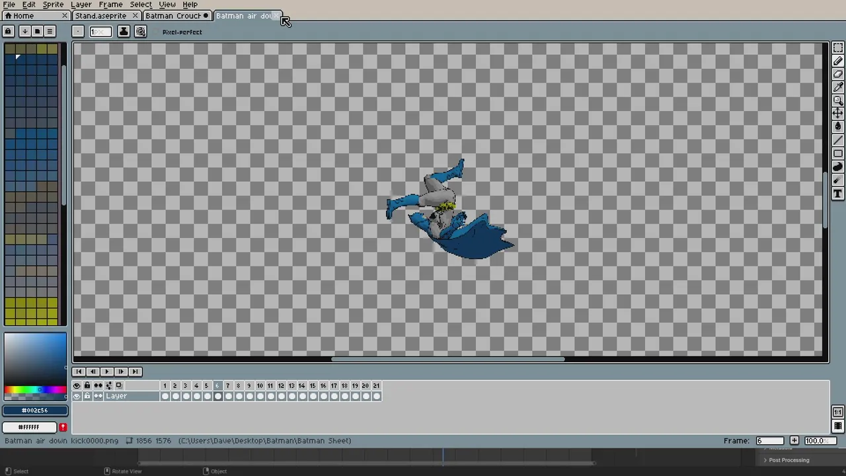The height and width of the screenshot is (476, 846).
Task: Go to previous frame button
Action: (93, 372)
